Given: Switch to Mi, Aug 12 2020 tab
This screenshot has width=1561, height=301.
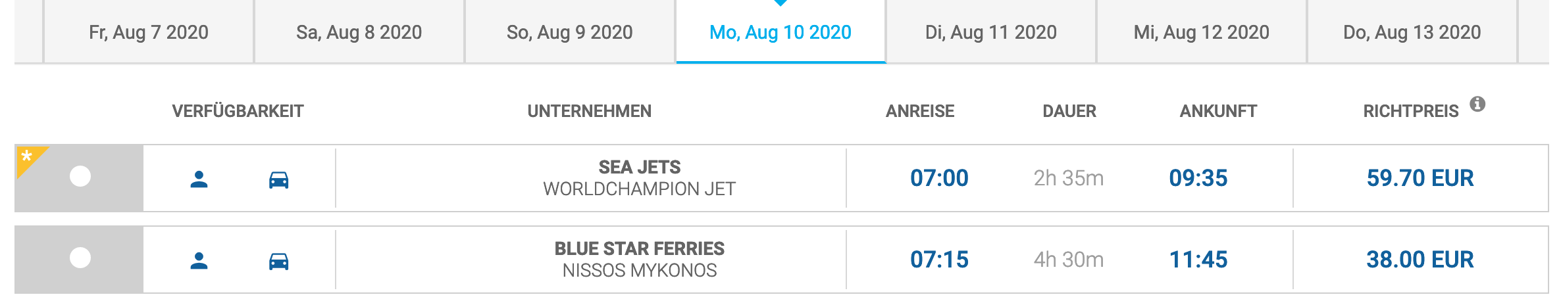Looking at the screenshot, I should pos(1202,32).
